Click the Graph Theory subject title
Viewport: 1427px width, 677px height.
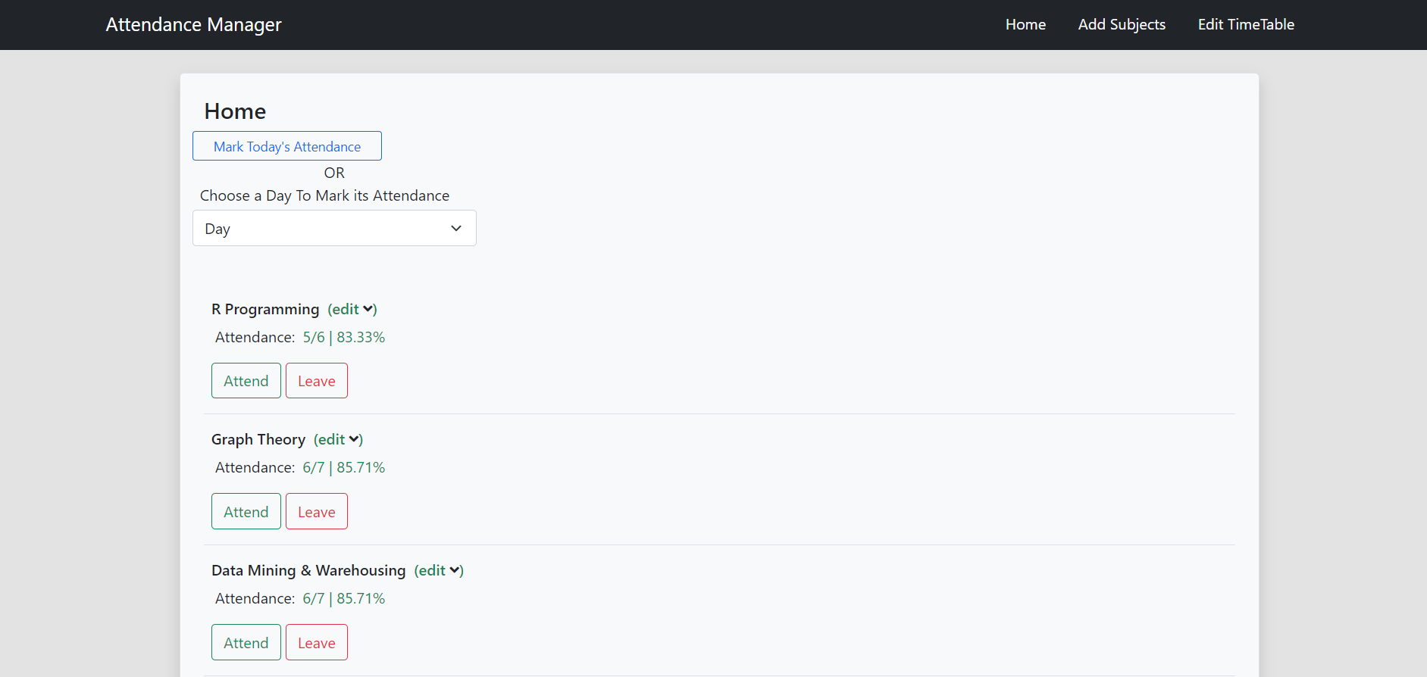click(x=258, y=439)
